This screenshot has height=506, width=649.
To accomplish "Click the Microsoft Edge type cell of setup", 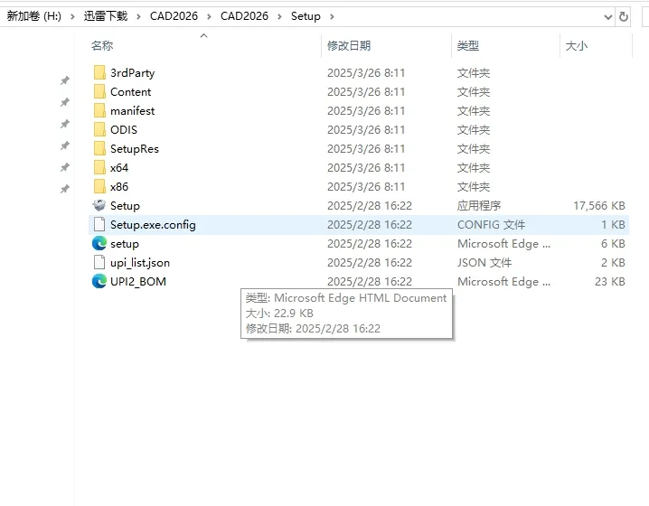I will pyautogui.click(x=503, y=244).
